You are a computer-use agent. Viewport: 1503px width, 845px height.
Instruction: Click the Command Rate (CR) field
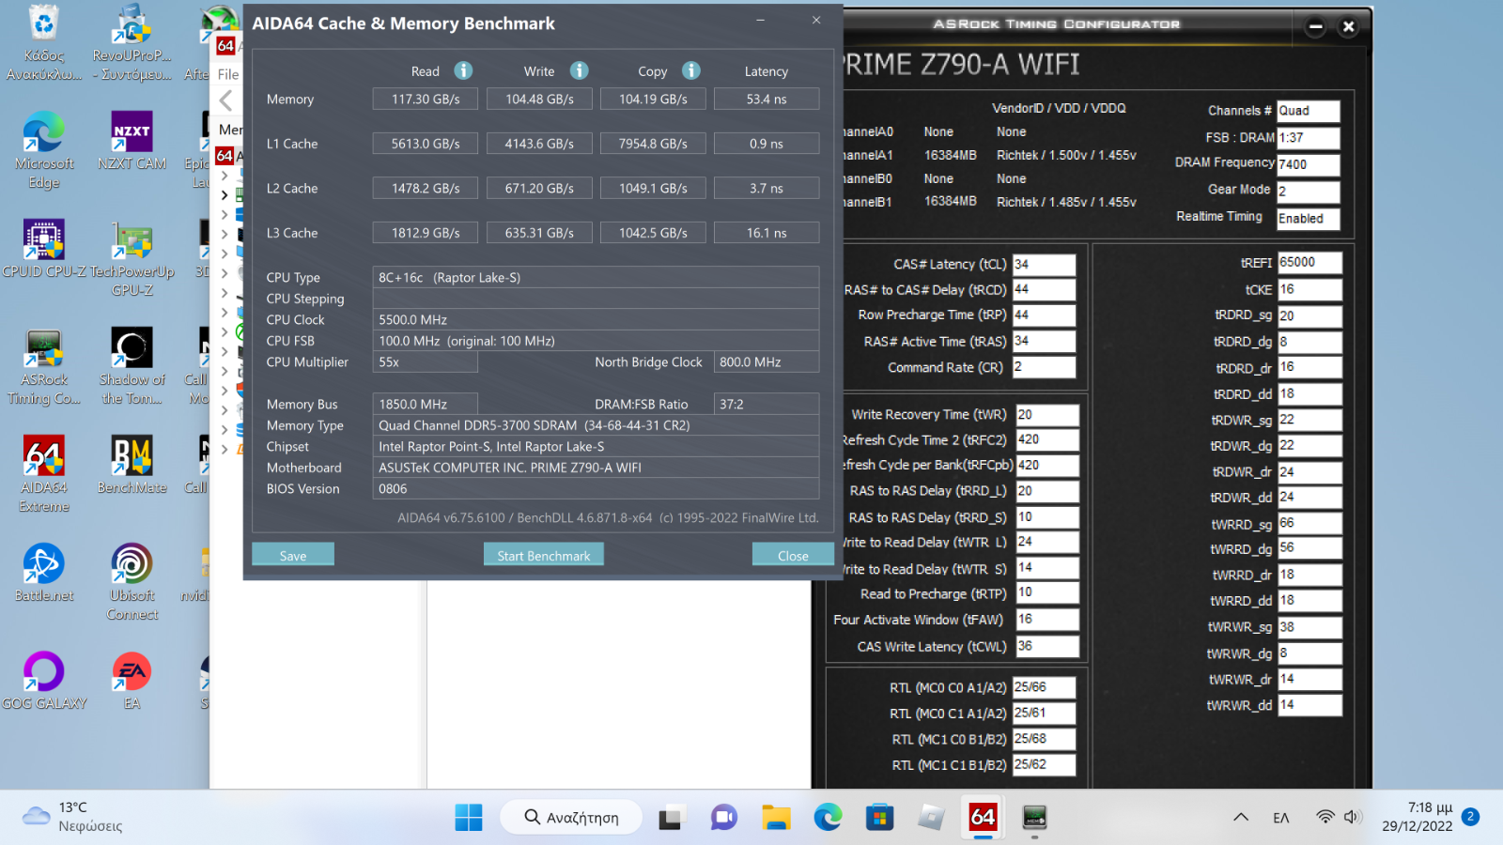pos(1044,367)
